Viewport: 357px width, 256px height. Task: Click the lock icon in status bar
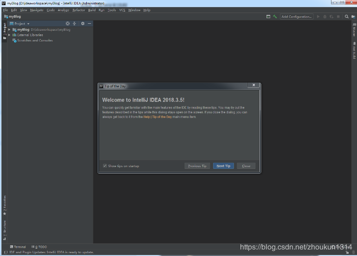coord(347,252)
